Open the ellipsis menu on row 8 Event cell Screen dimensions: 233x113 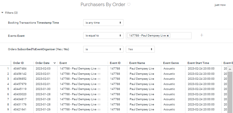point(99,105)
